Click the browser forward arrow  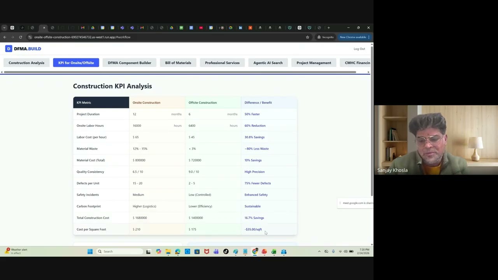point(12,37)
